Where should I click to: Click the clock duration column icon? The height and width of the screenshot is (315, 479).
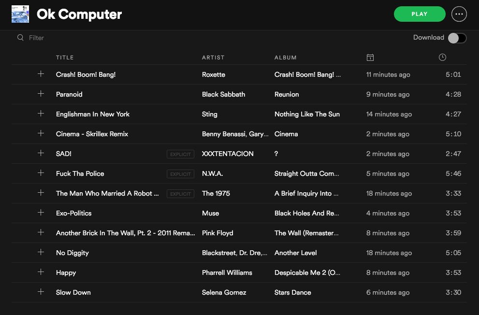[x=442, y=57]
